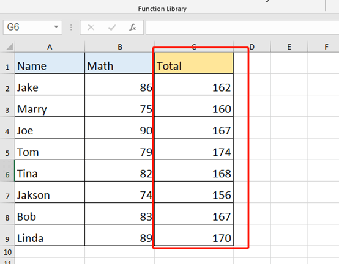Screen dimensions: 339x264
Task: Select column A header
Action: point(50,46)
